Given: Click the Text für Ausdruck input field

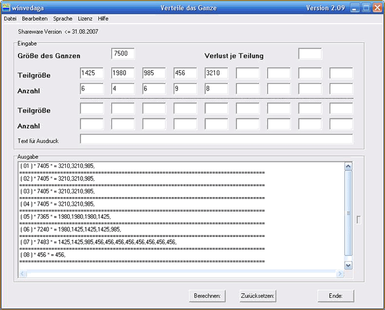Looking at the screenshot, I should 216,139.
